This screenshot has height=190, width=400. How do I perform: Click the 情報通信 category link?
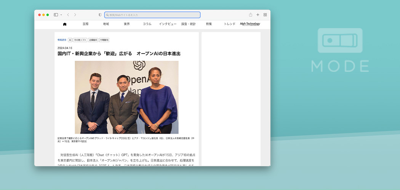coord(62,40)
